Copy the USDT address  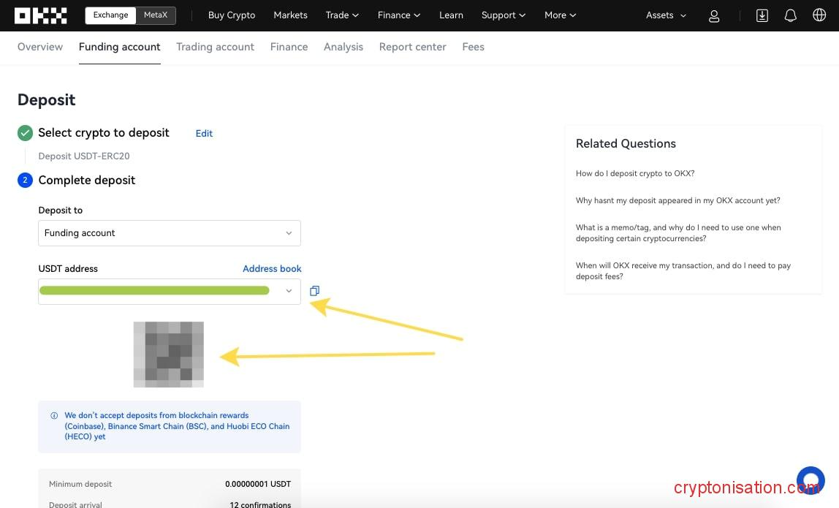[314, 291]
